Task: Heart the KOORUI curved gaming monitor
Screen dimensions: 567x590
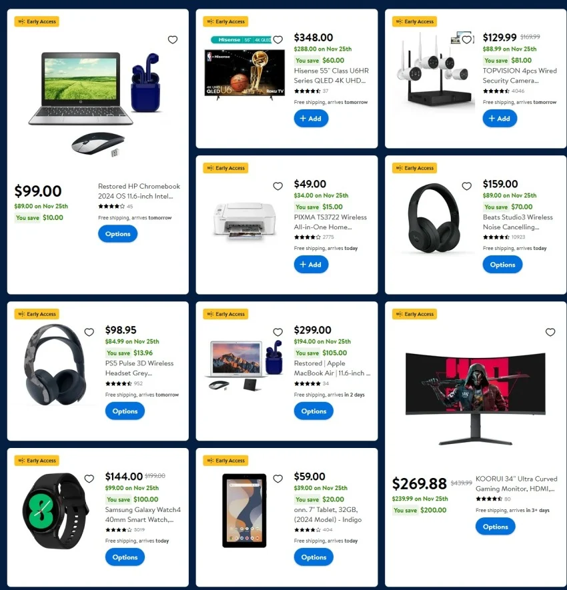Action: (x=550, y=332)
